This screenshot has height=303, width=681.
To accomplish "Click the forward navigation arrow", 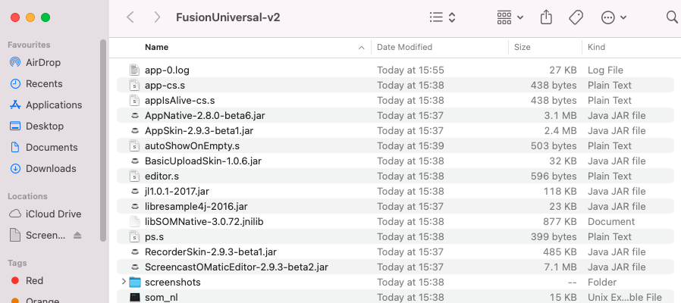I will [156, 17].
